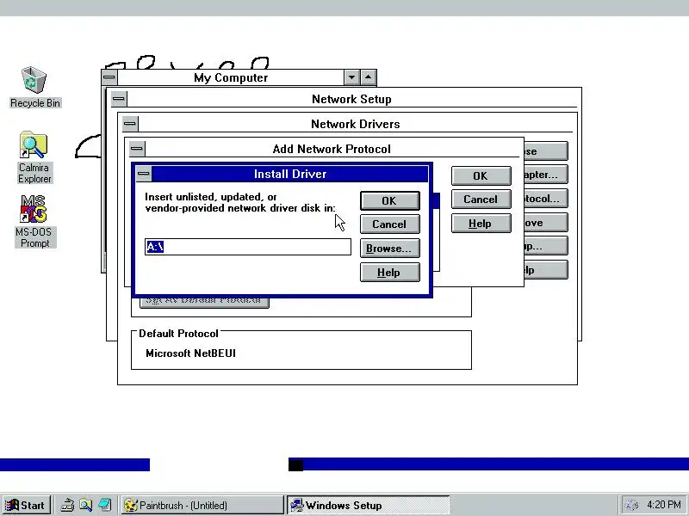Viewport: 689px width, 516px height.
Task: Click OK in Add Network Protocol dialog
Action: point(481,176)
